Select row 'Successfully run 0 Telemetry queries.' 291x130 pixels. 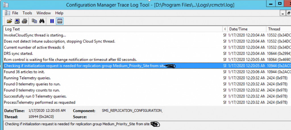click(x=147, y=96)
